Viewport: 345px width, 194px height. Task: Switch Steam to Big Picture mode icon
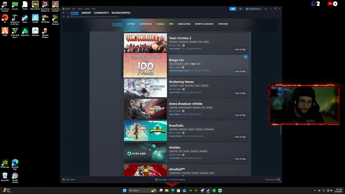[x=266, y=9]
